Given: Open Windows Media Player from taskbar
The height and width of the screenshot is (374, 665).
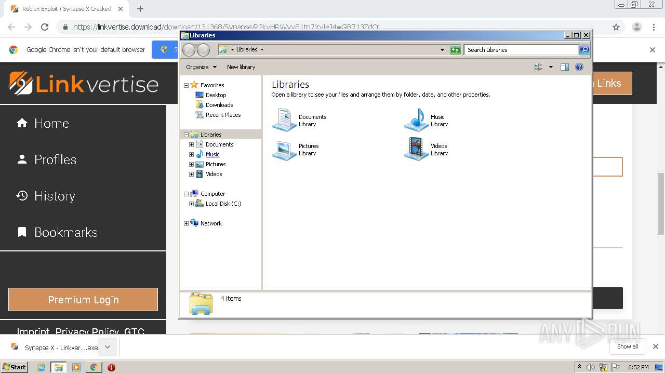Looking at the screenshot, I should click(x=76, y=367).
